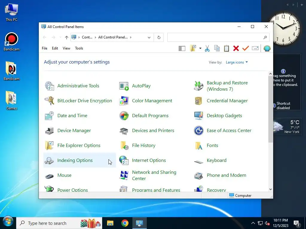Open Chrome from the taskbar
Screen dimensions: 306x229
pos(125,223)
